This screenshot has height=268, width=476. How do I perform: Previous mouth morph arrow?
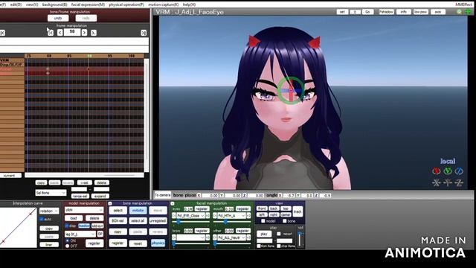[215, 215]
